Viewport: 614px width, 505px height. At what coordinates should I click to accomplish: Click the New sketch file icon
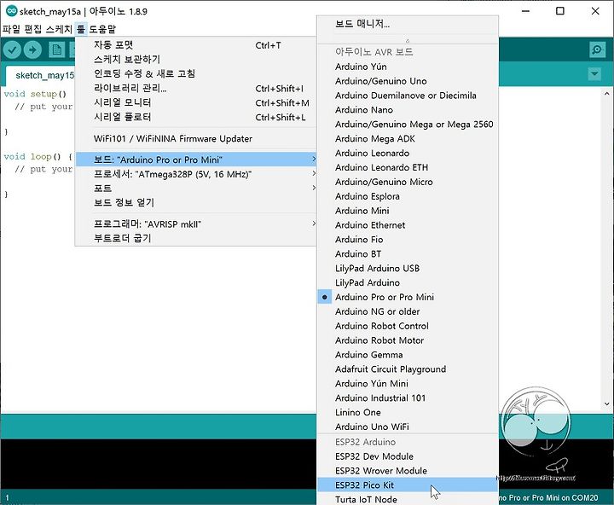pos(57,49)
